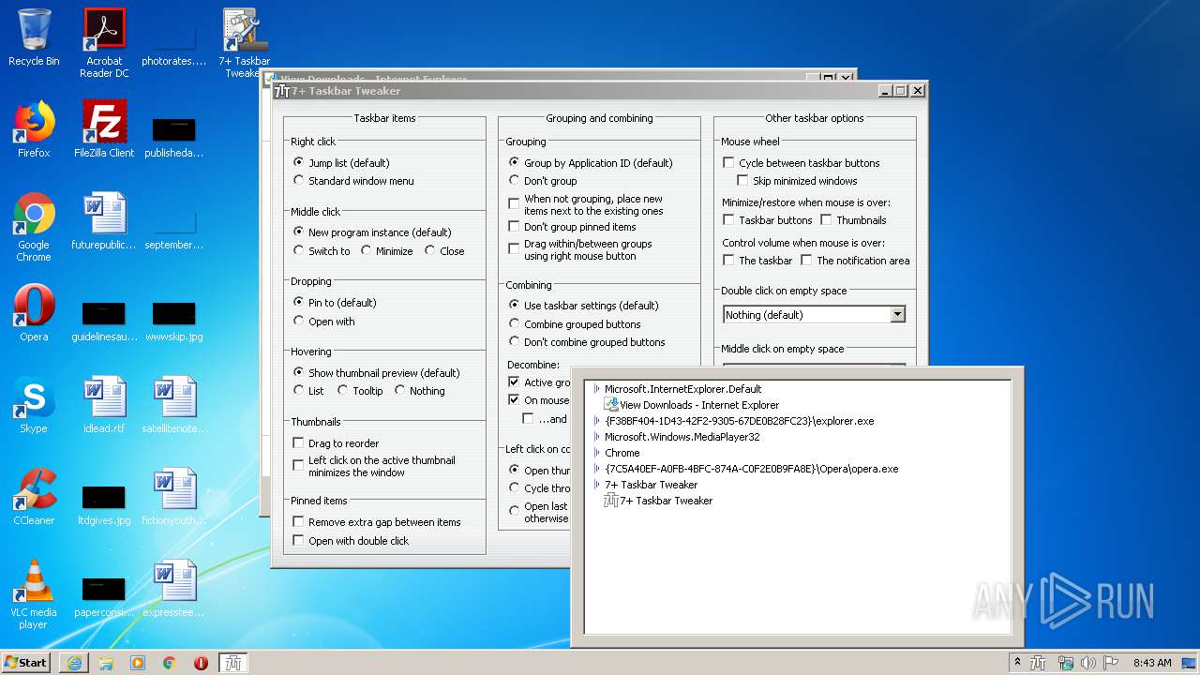The image size is (1200, 675).
Task: Show hidden tray icons arrow
Action: click(1017, 663)
